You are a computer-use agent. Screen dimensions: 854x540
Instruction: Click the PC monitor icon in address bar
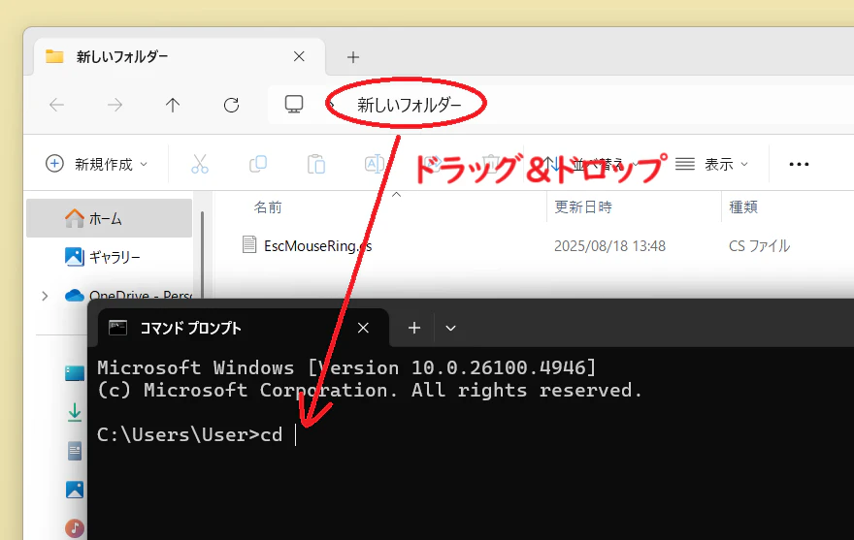(x=294, y=104)
